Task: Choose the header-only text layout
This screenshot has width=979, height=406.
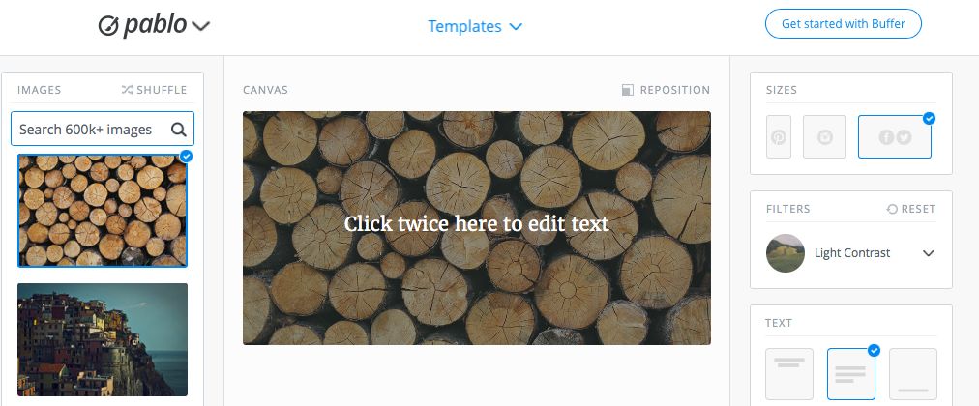Action: tap(789, 373)
